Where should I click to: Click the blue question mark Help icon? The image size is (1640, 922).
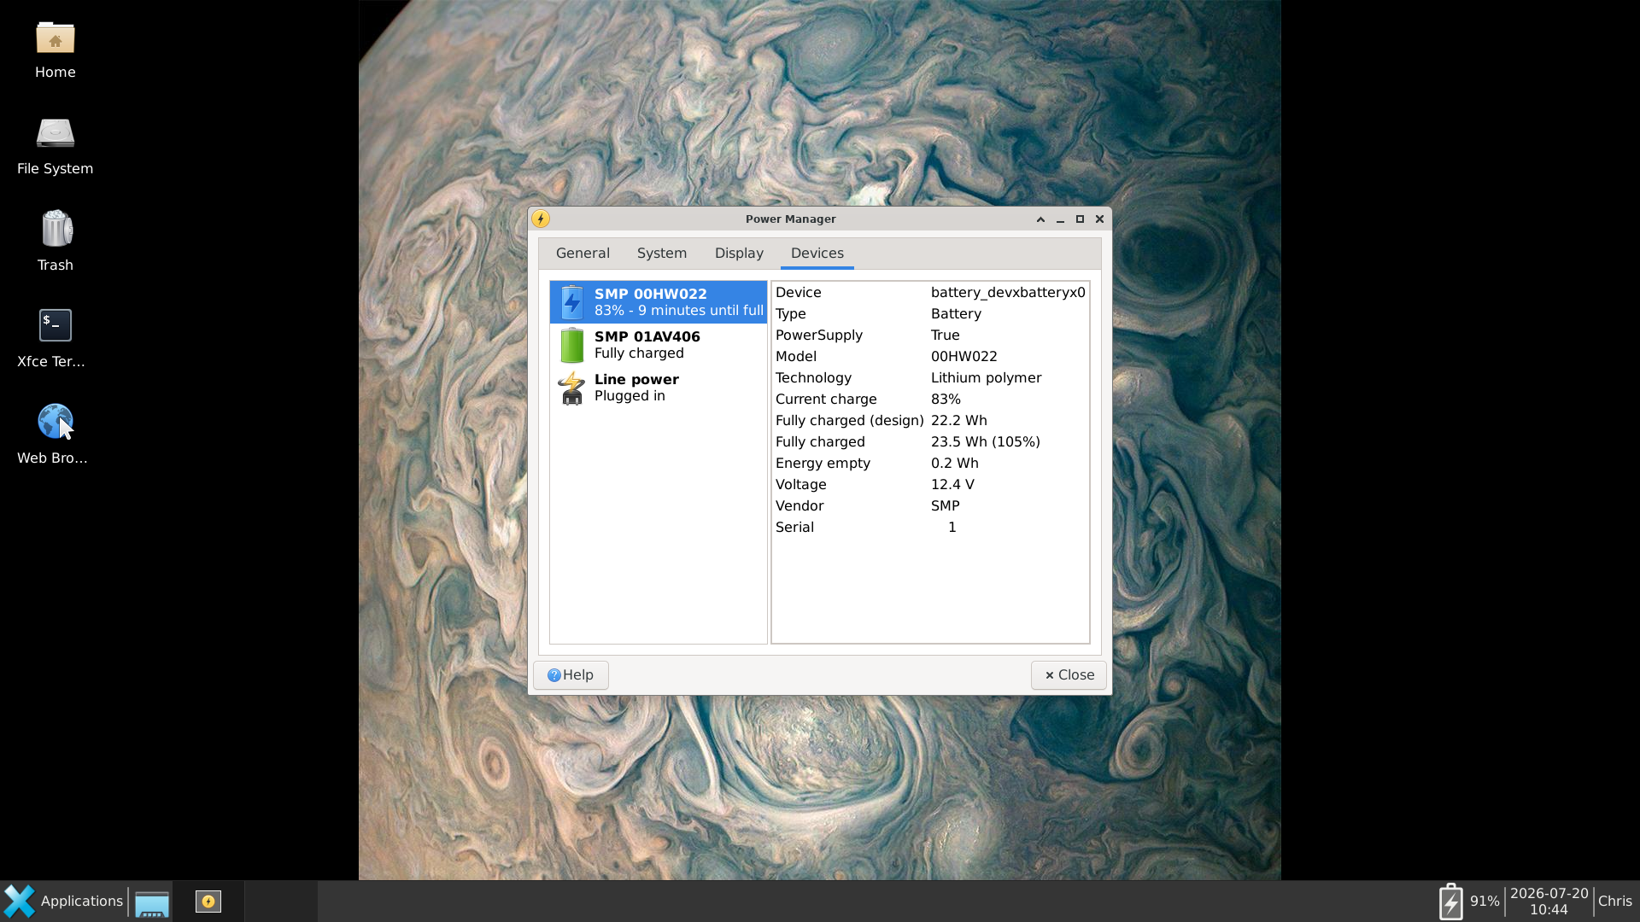(x=554, y=675)
